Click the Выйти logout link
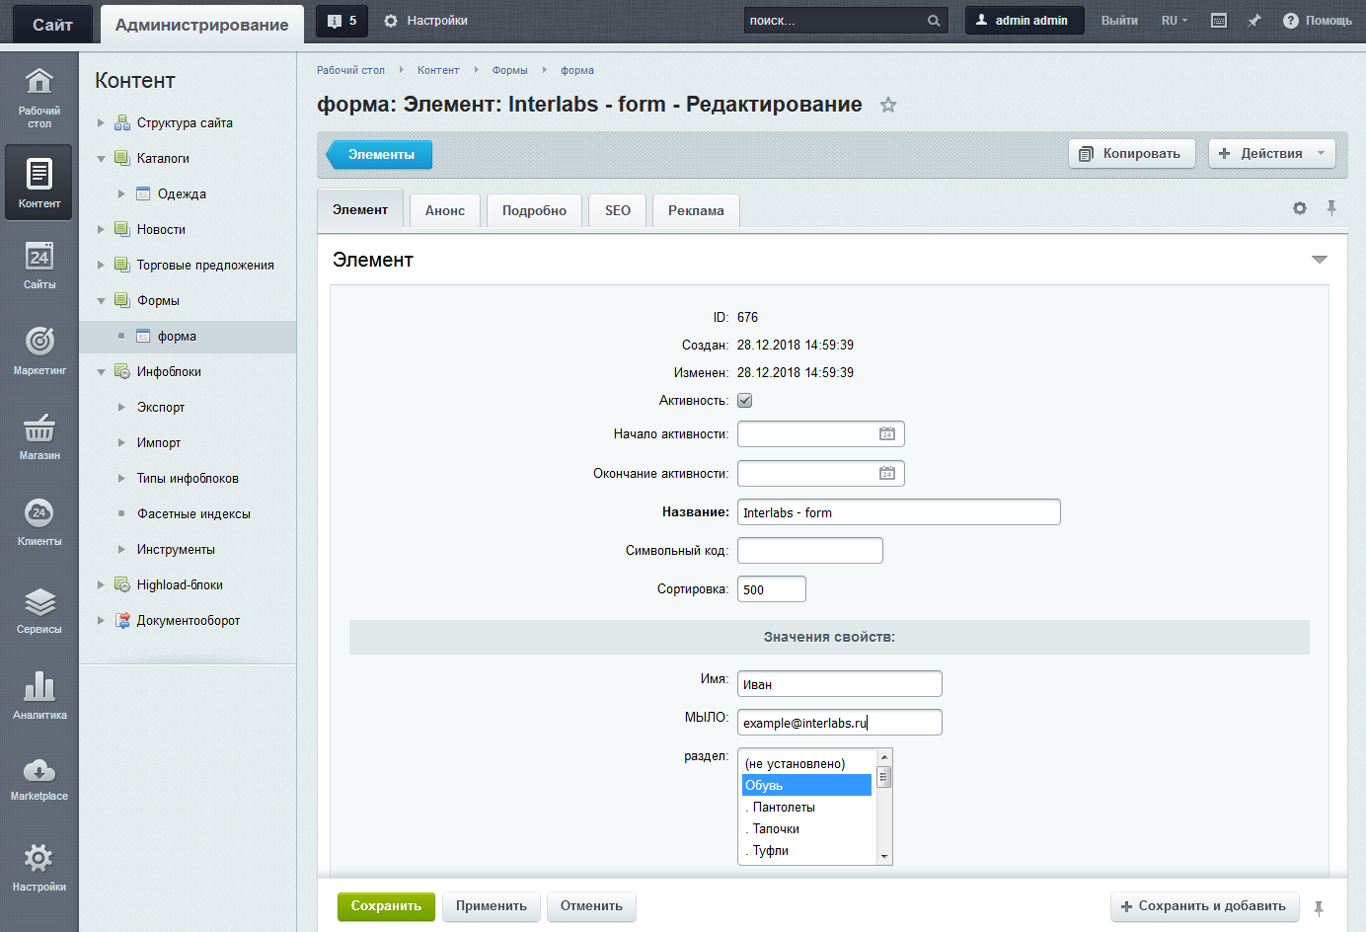Viewport: 1366px width, 932px height. pos(1119,21)
